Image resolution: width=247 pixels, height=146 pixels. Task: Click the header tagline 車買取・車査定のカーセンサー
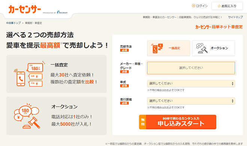click(x=182, y=17)
